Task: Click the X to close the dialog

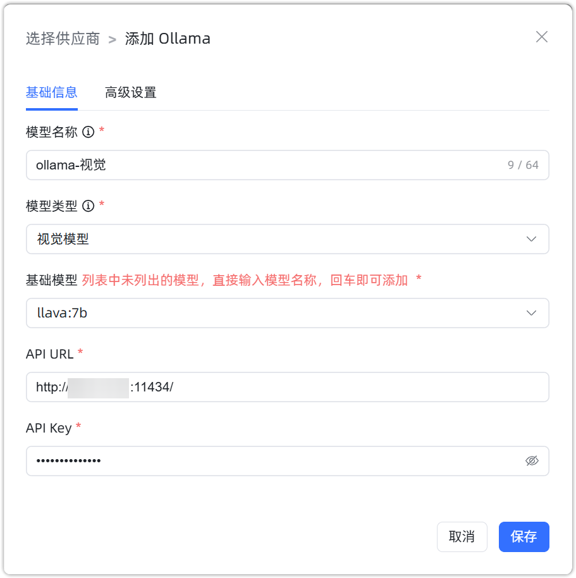Action: pyautogui.click(x=541, y=37)
